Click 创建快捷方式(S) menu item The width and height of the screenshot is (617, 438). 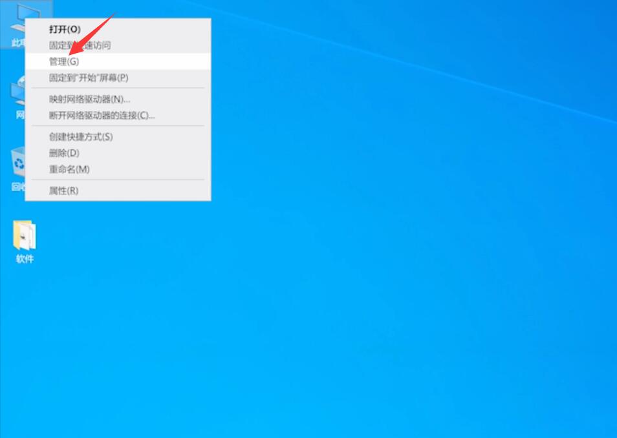118,136
